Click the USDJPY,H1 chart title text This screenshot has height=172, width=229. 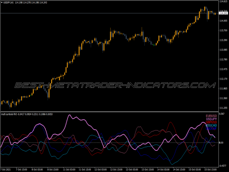point(8,3)
